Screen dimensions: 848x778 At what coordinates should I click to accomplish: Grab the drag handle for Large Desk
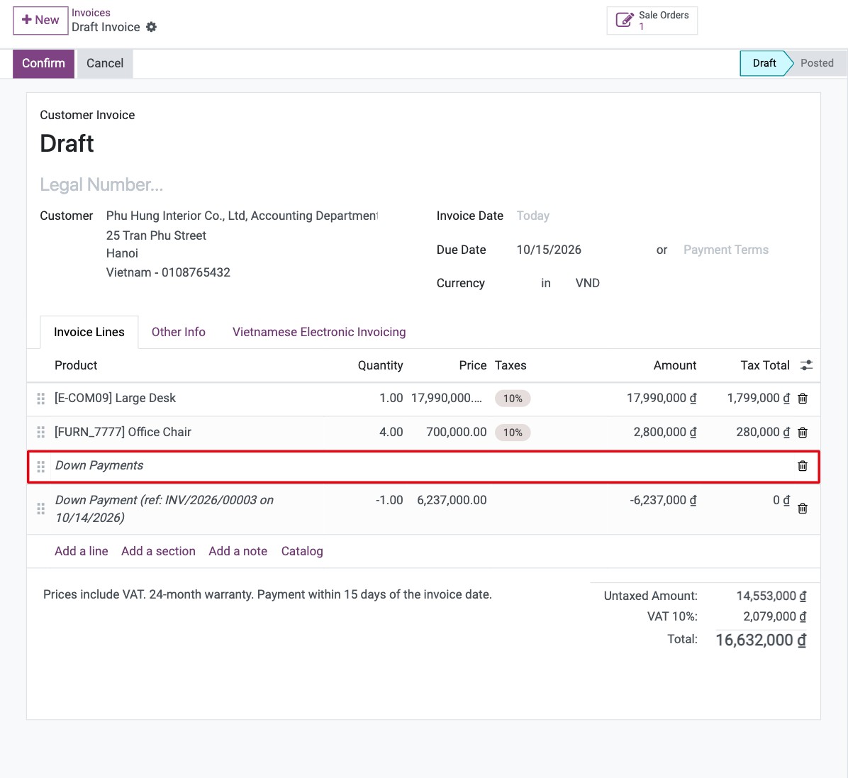40,399
